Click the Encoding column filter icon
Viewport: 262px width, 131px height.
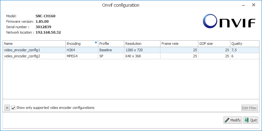tap(96, 43)
